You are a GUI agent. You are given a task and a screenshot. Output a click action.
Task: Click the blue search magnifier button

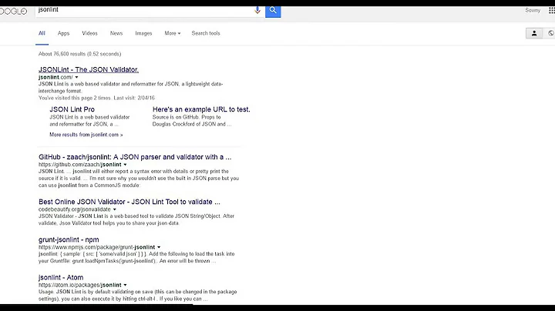pyautogui.click(x=273, y=12)
